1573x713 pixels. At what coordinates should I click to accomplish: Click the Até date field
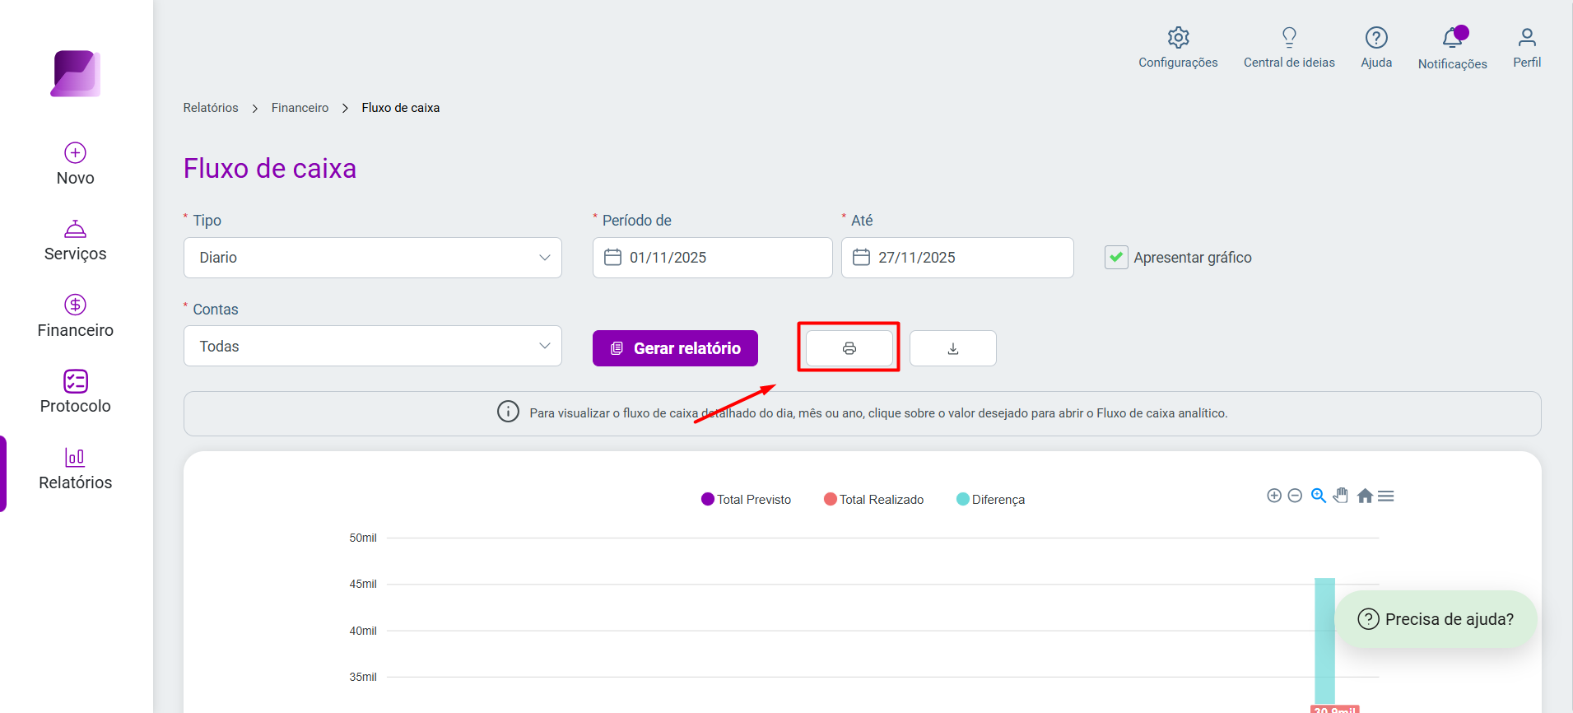[x=957, y=258]
